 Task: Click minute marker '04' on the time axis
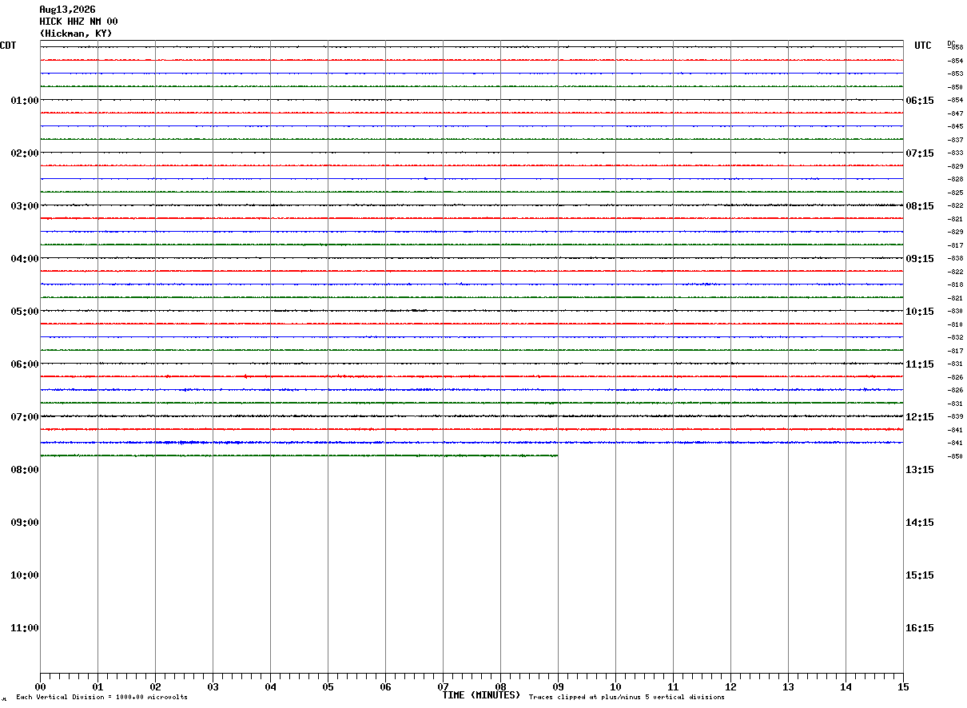[x=270, y=687]
